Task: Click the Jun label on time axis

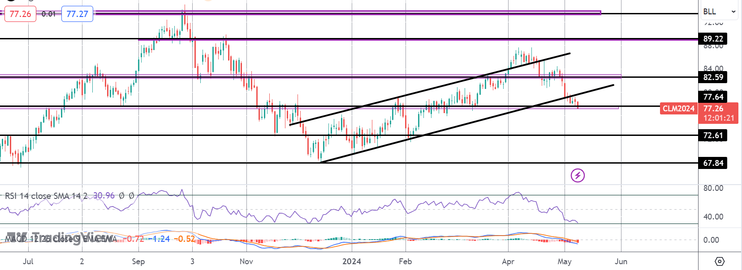Action: point(621,262)
